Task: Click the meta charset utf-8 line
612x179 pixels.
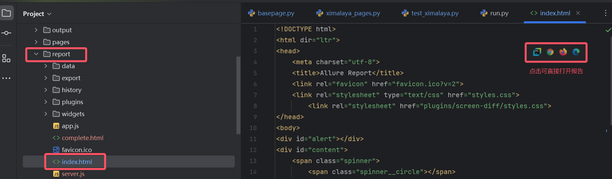Action: 336,62
